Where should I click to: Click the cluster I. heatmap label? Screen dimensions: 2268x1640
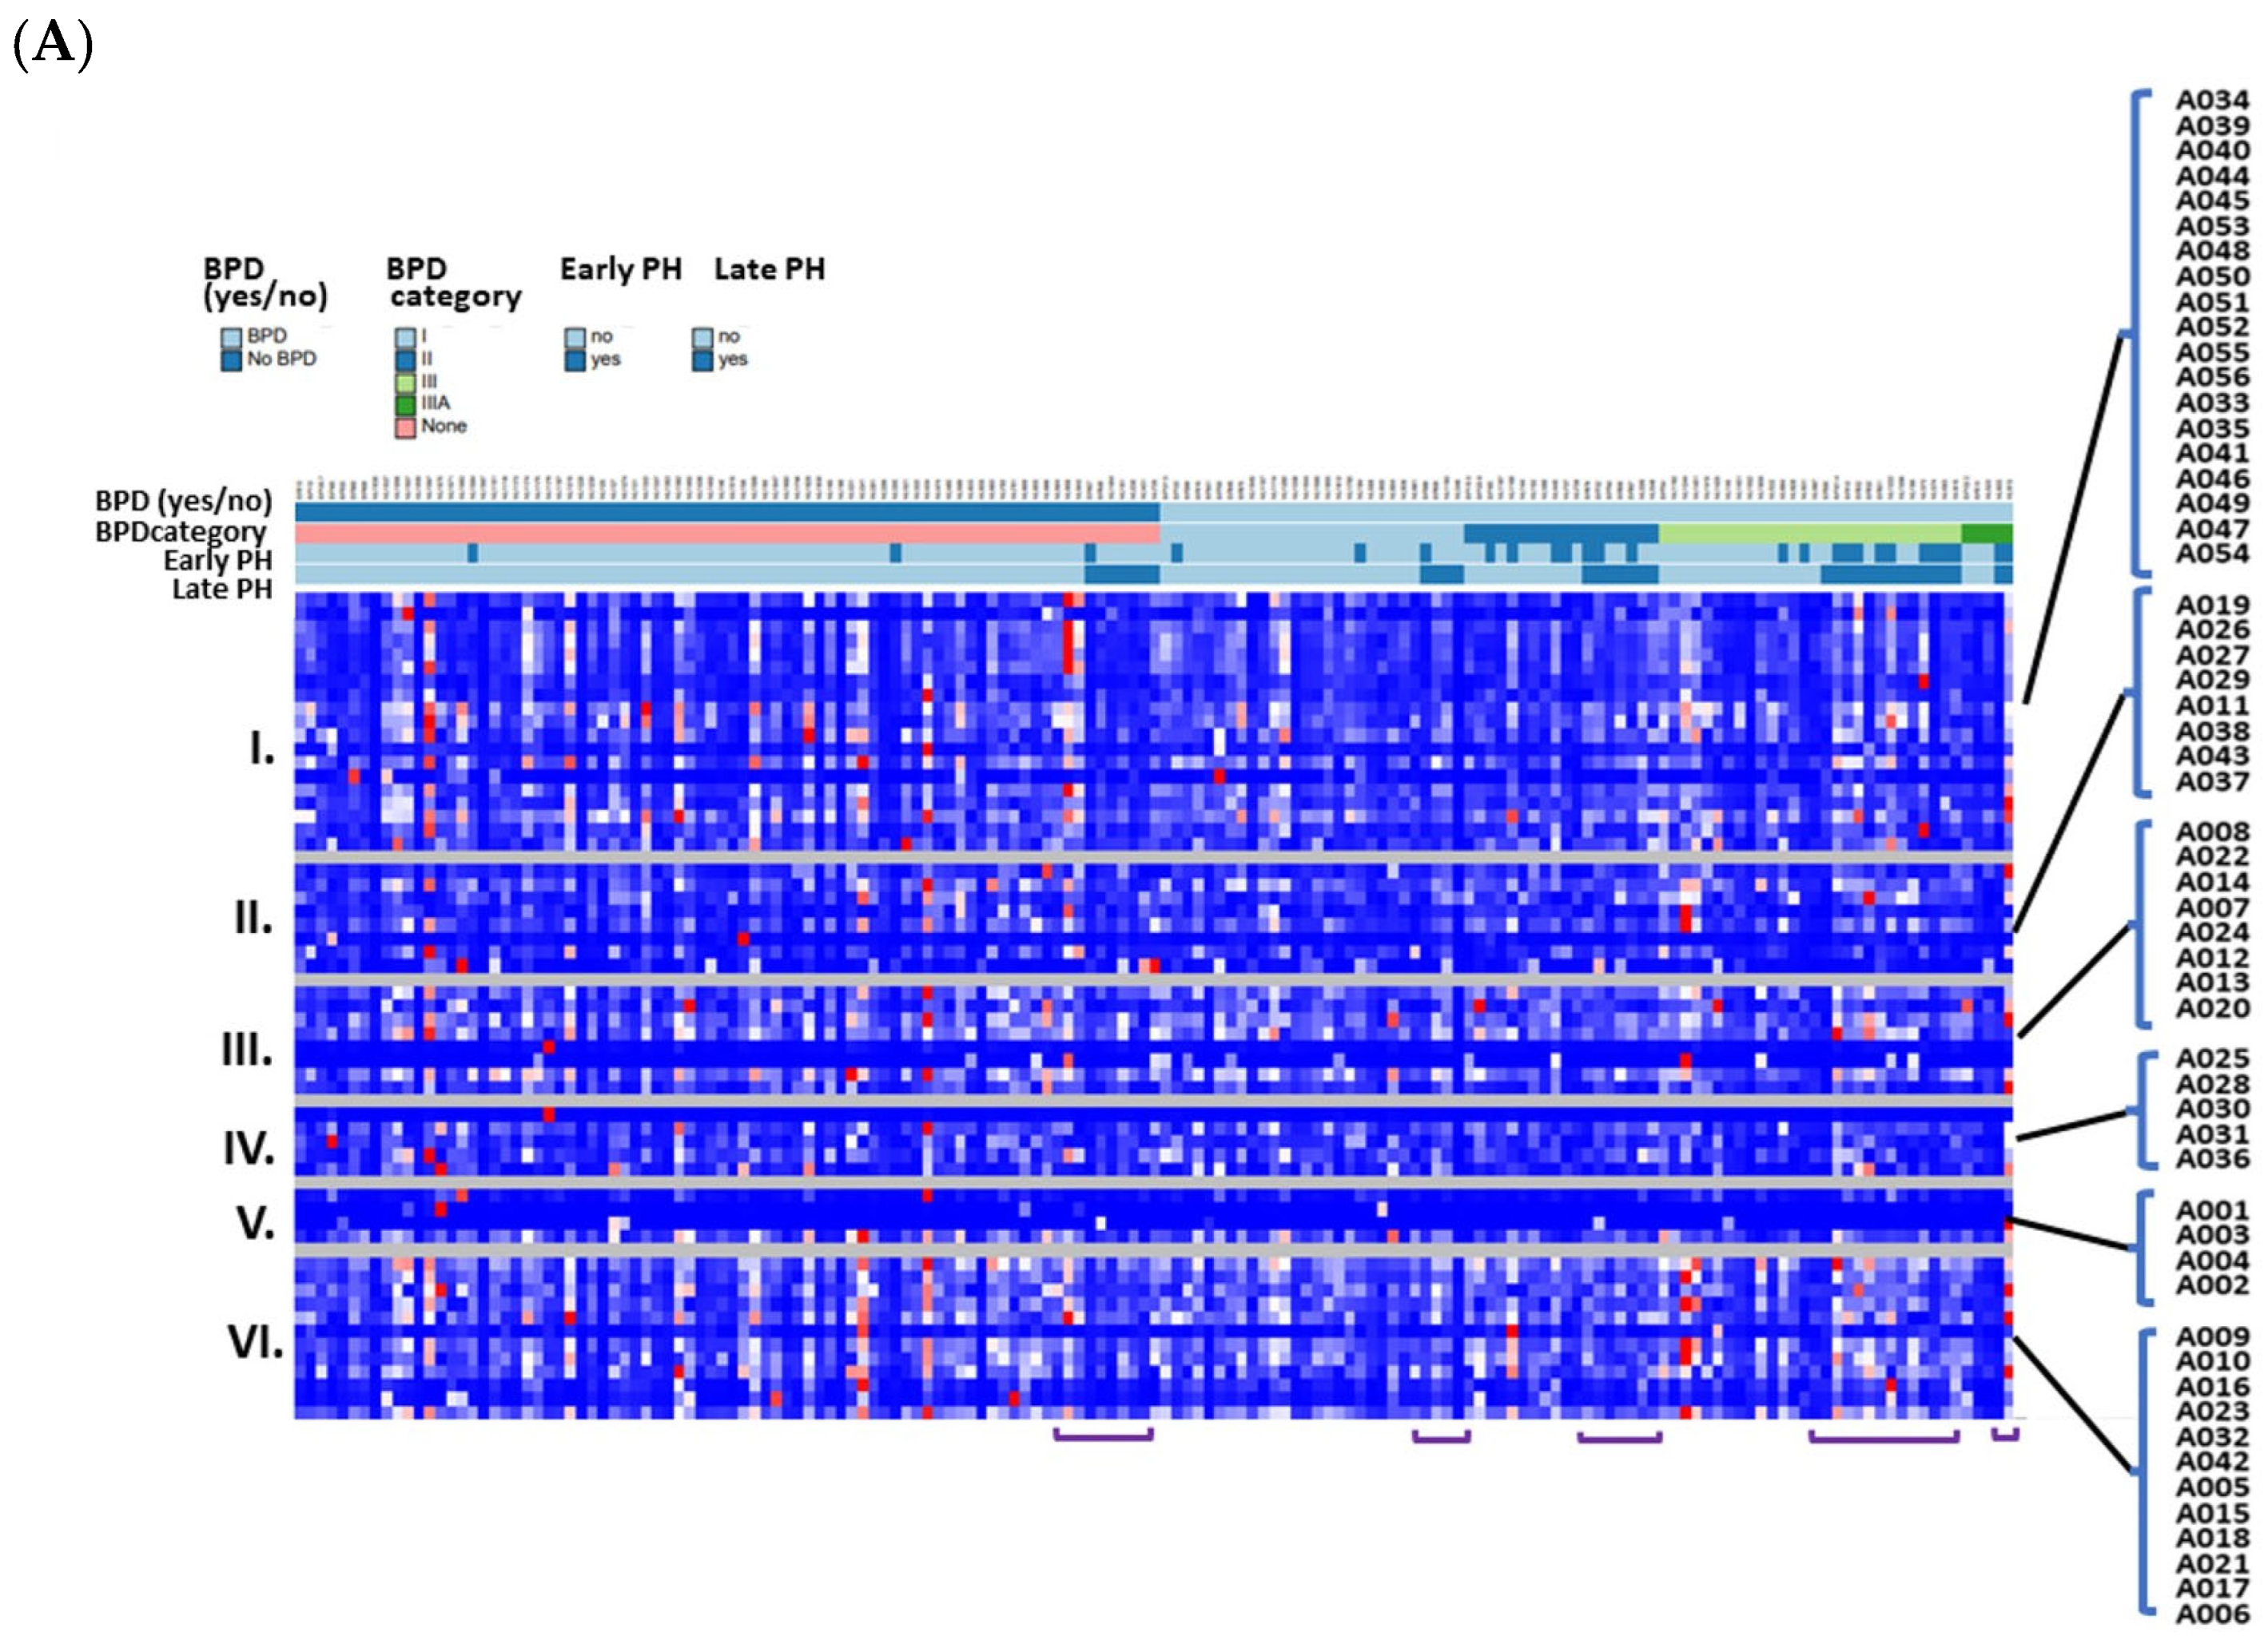pyautogui.click(x=262, y=749)
